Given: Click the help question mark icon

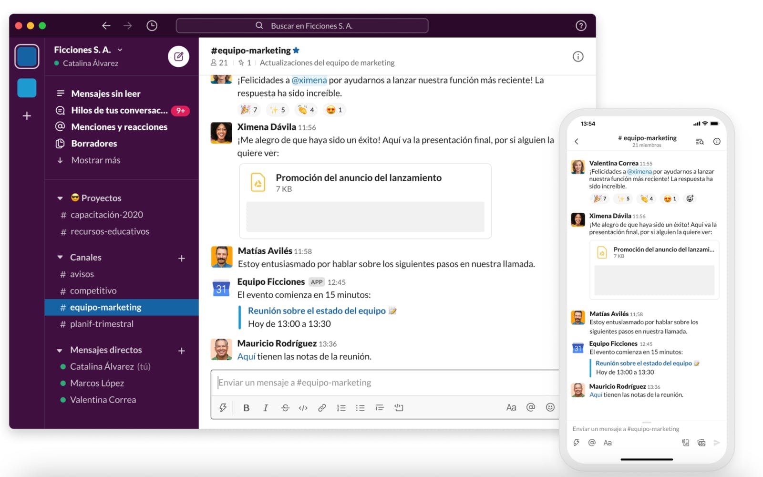Looking at the screenshot, I should (580, 26).
